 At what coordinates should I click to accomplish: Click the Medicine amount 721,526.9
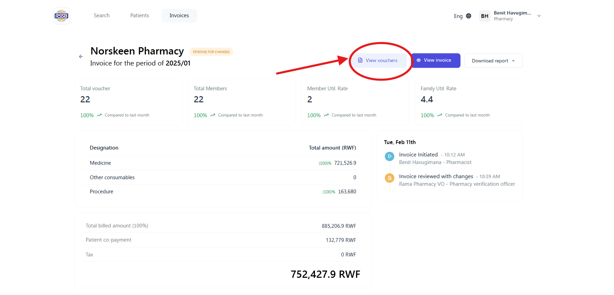(345, 163)
